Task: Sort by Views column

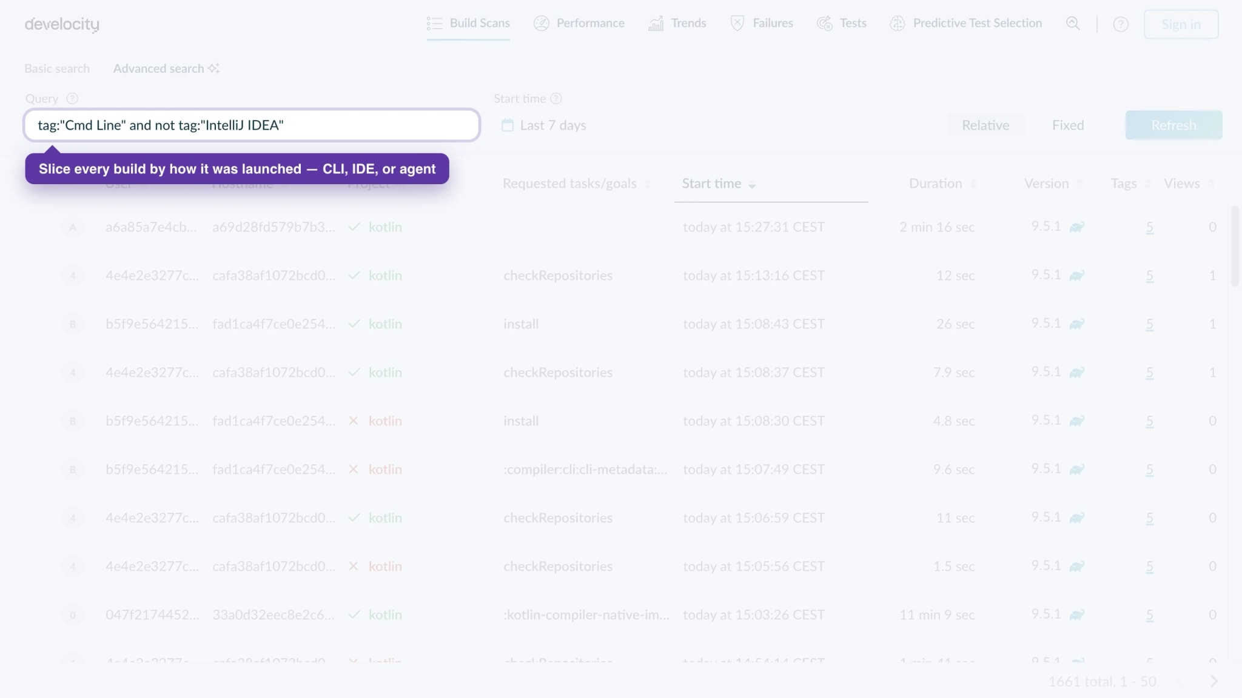Action: tap(1189, 184)
